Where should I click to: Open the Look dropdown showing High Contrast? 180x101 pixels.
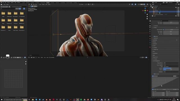tap(171, 66)
